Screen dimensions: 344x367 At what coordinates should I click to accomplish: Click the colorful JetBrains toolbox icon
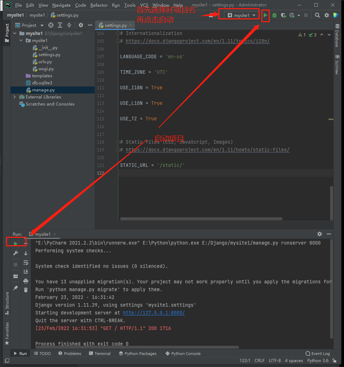(336, 15)
